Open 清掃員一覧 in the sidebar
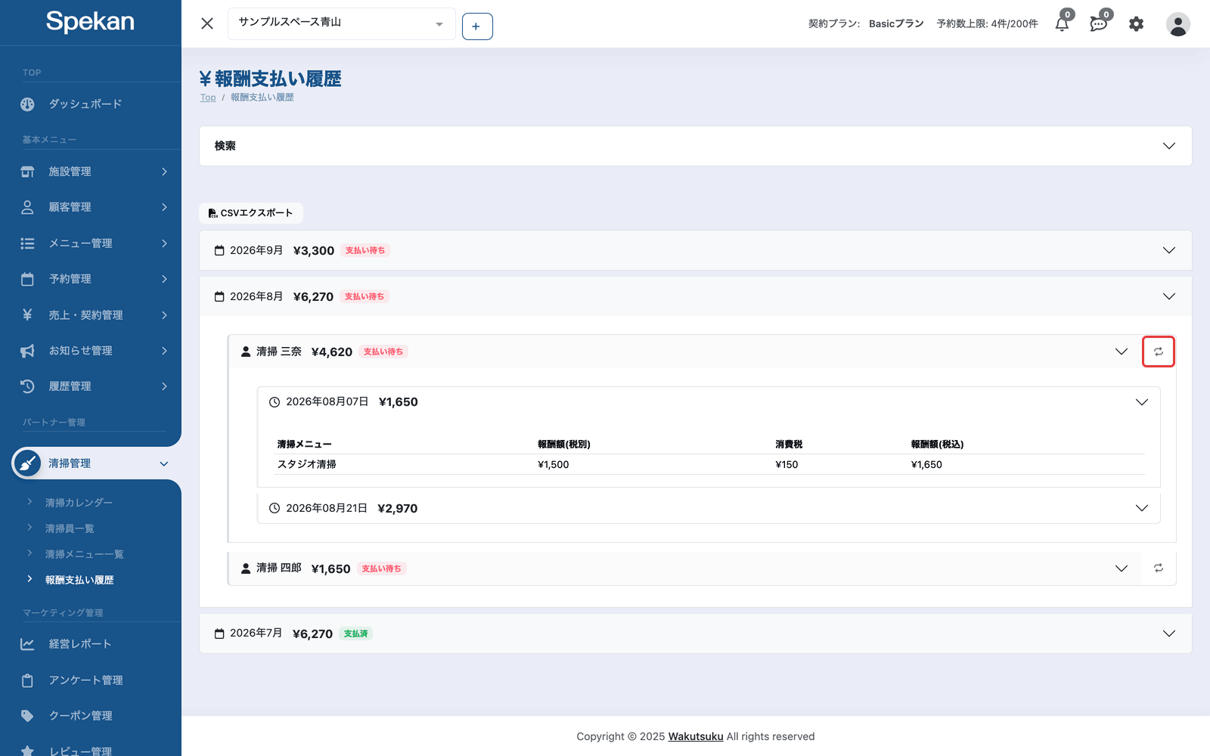 click(70, 528)
